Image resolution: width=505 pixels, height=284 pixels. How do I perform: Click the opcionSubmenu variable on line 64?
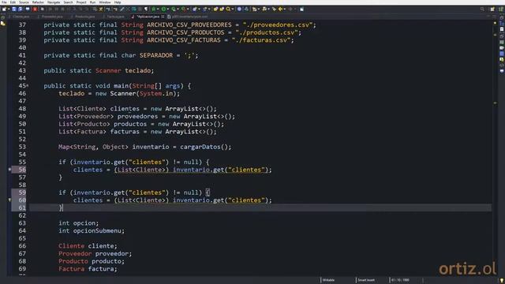[97, 230]
